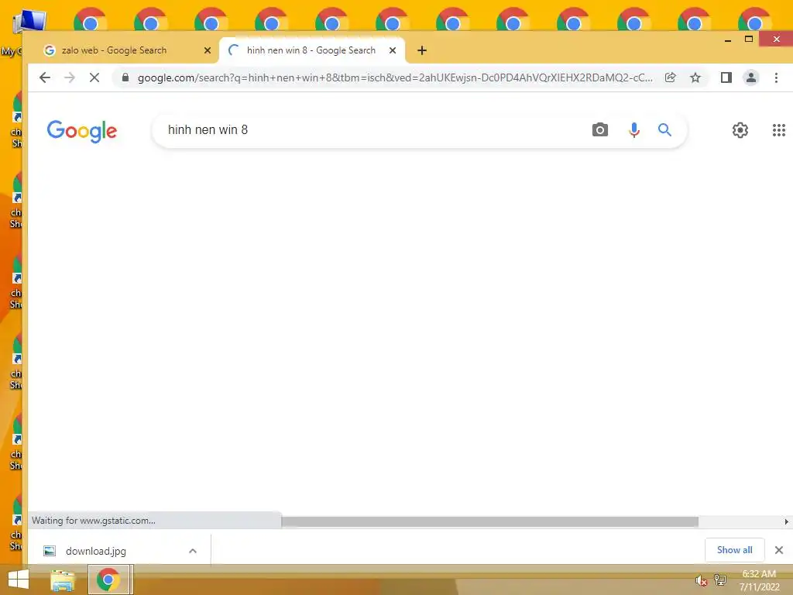Submit search with magnifier icon
Screen dimensions: 793x595
[664, 130]
